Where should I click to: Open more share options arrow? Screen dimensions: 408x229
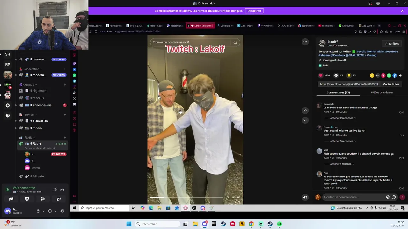click(x=400, y=75)
